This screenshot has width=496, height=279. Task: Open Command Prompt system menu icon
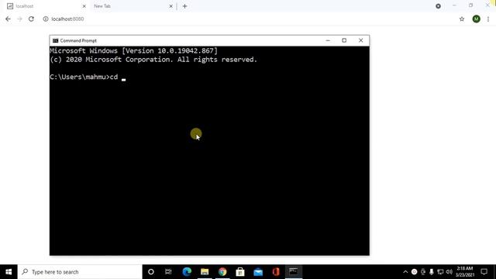point(55,40)
